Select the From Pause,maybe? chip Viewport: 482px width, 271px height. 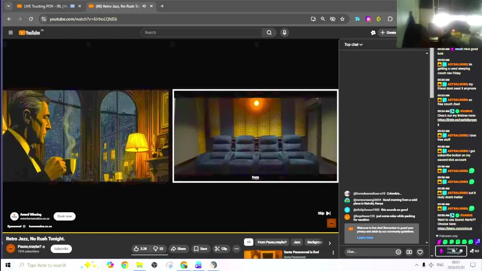272,242
